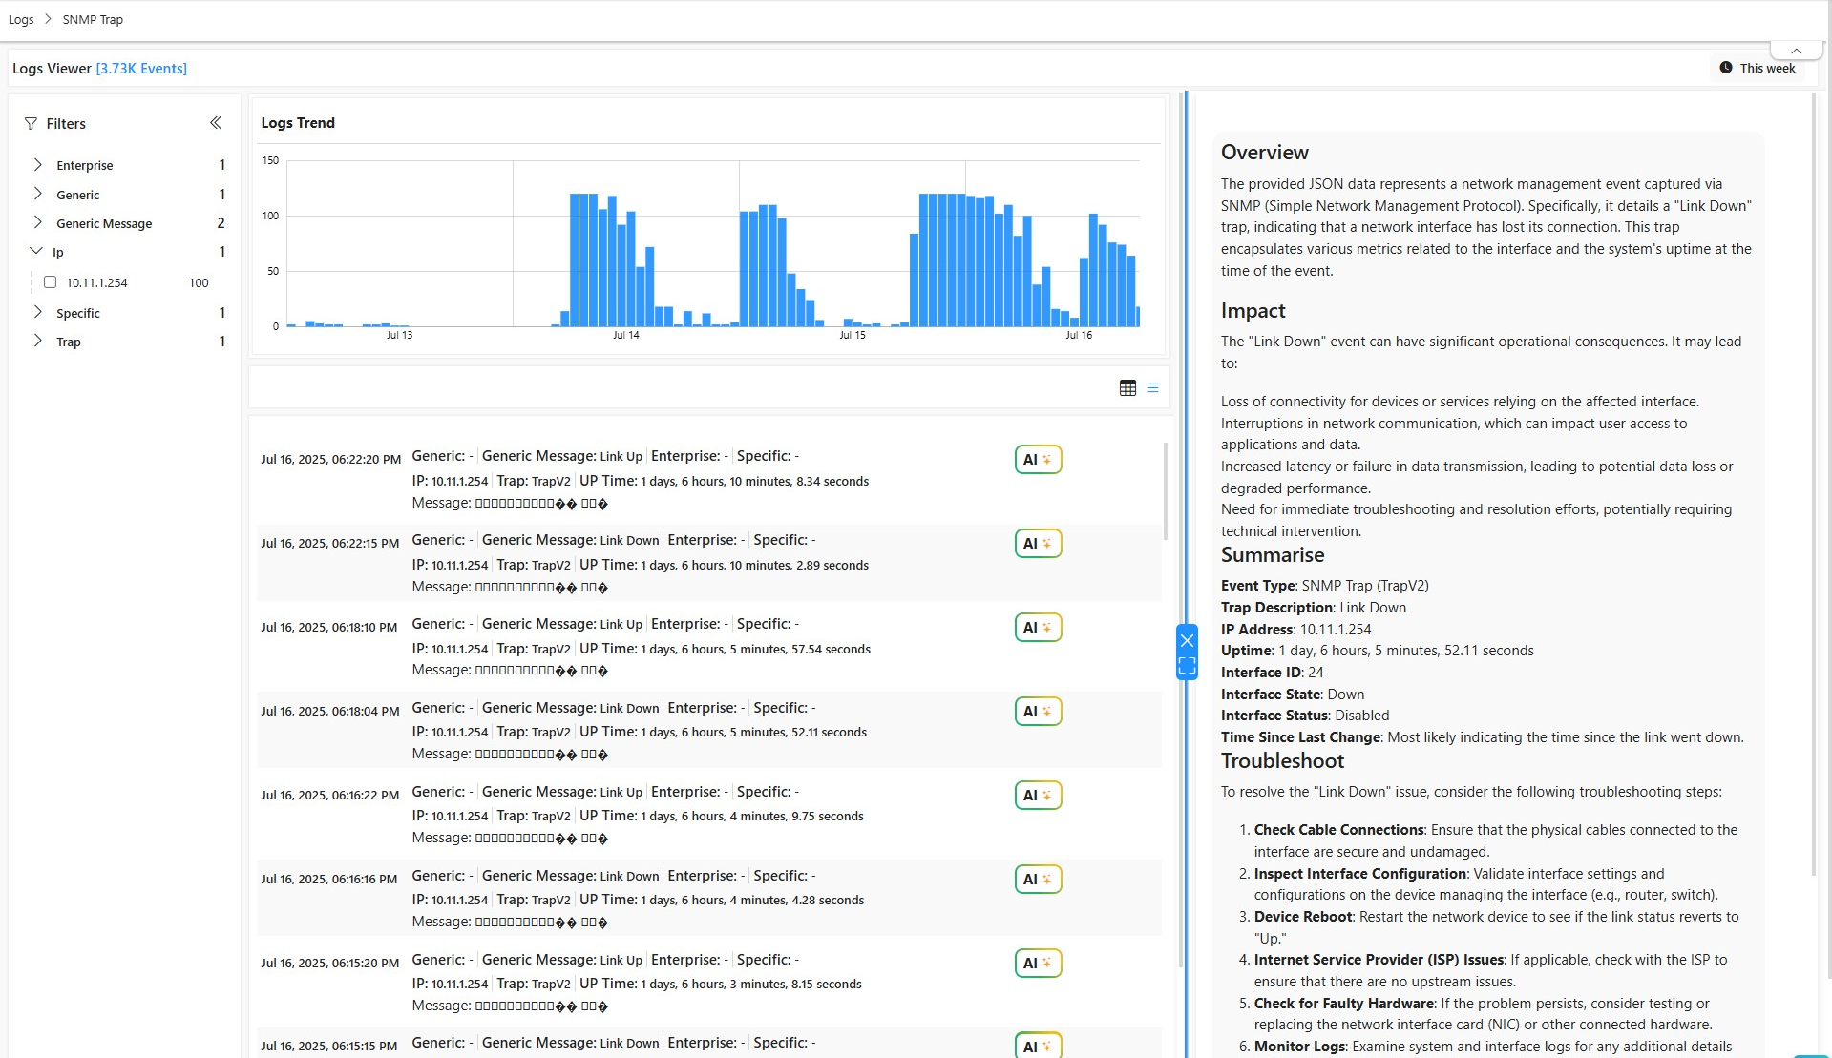Image resolution: width=1832 pixels, height=1058 pixels.
Task: Open AI analysis for 06:18:04 PM log
Action: (1038, 712)
